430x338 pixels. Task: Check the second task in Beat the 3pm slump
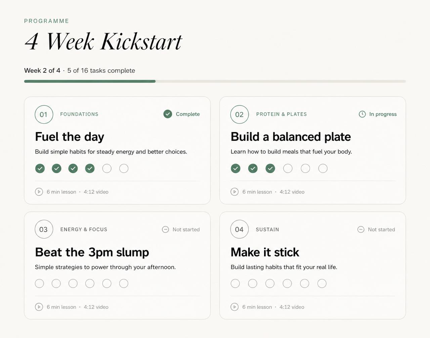56,283
